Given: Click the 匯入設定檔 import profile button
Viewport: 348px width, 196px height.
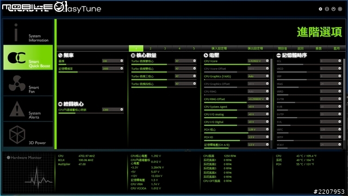Looking at the screenshot, I should point(219,48).
